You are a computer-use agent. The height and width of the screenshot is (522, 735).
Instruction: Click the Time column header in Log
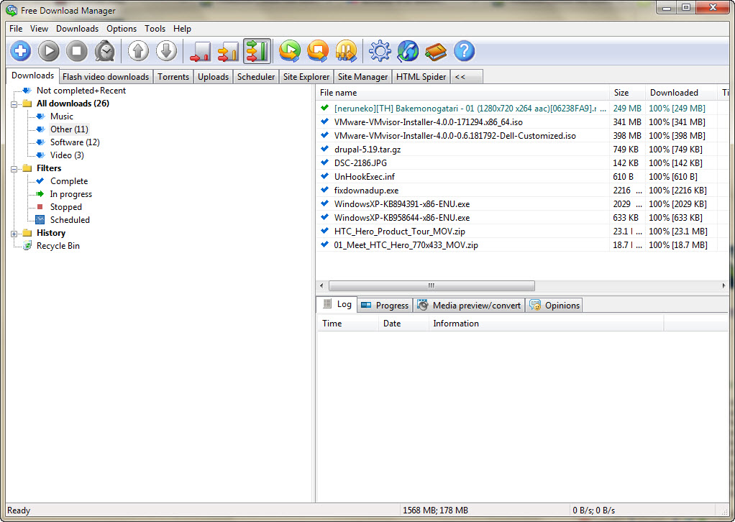click(348, 324)
